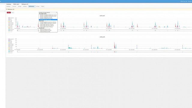192x108 pixels.
Task: Click the UNDOTBS1 pink legend marker in first chart
Action: (x=9, y=23)
